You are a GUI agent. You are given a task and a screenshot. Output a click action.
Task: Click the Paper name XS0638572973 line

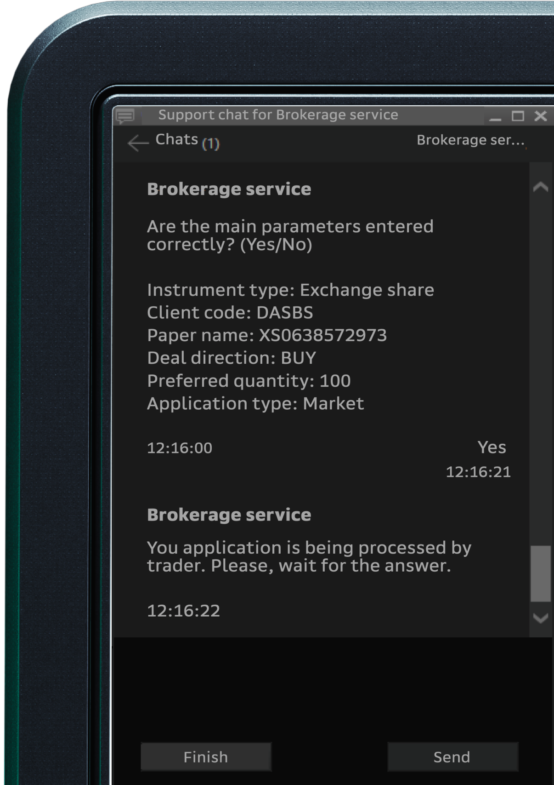pyautogui.click(x=267, y=335)
